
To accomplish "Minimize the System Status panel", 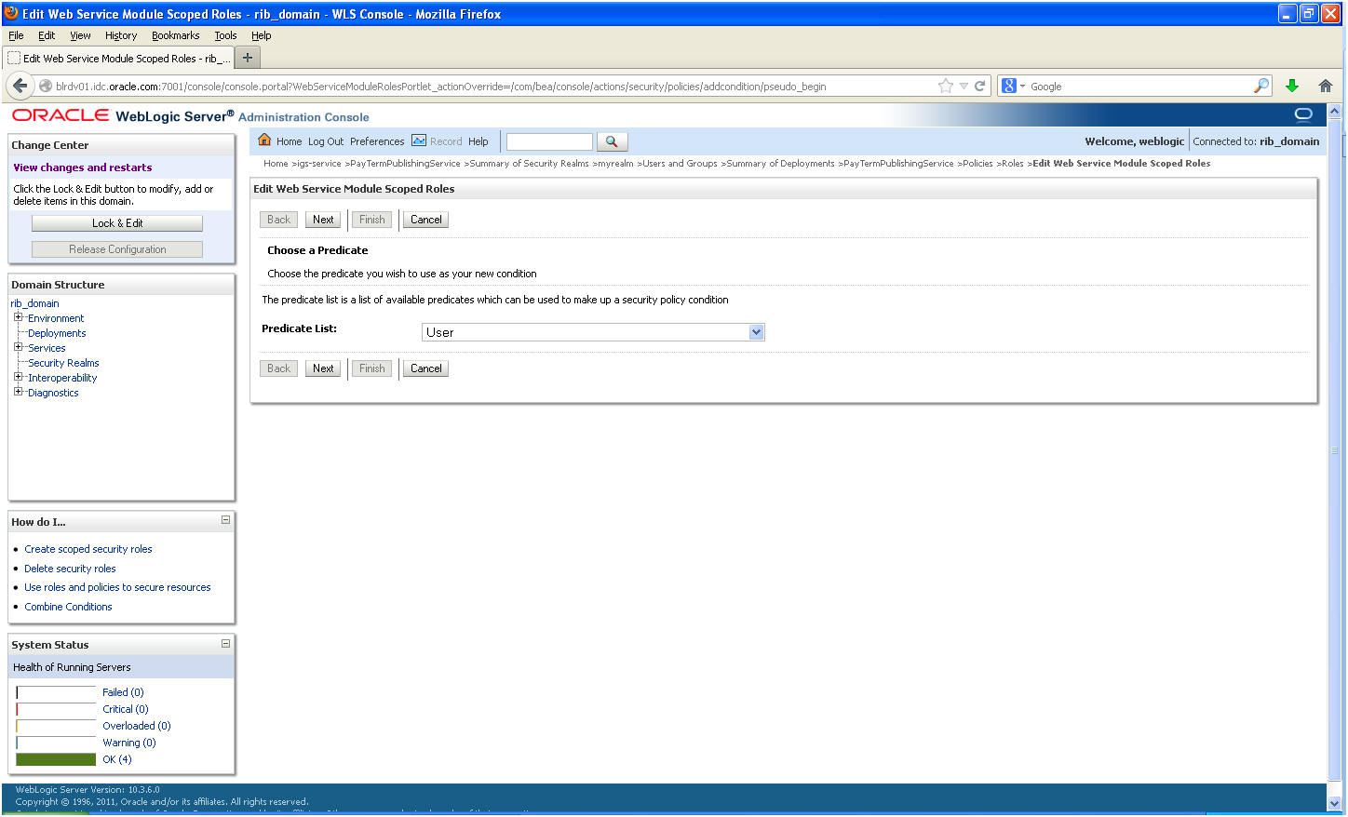I will (225, 643).
